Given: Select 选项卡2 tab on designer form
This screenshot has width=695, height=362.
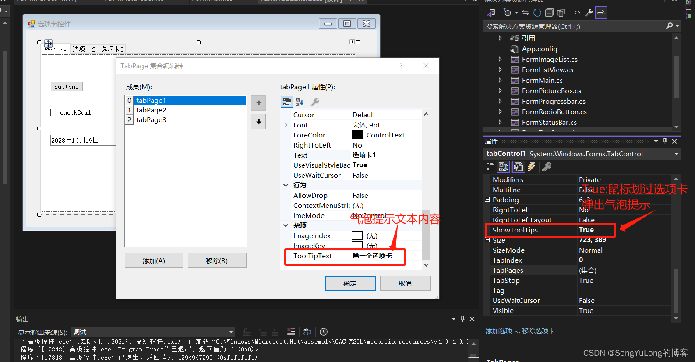Looking at the screenshot, I should 84,49.
